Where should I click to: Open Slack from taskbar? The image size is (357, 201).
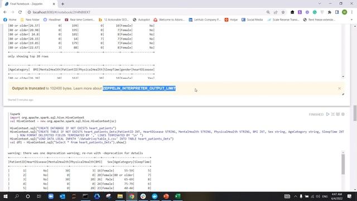pyautogui.click(x=143, y=196)
